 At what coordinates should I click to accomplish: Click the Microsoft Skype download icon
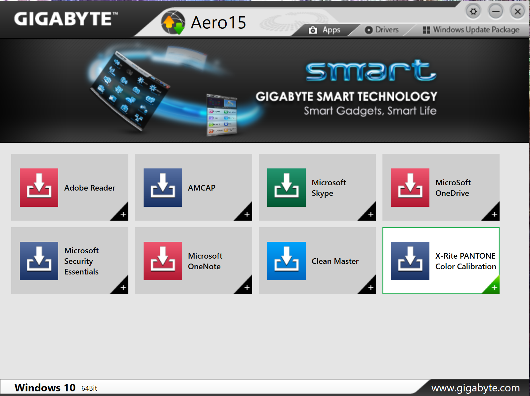tap(287, 188)
